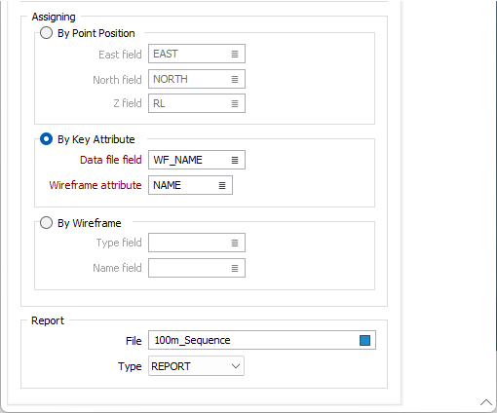Click the EAST value input box
This screenshot has width=497, height=413.
(197, 54)
